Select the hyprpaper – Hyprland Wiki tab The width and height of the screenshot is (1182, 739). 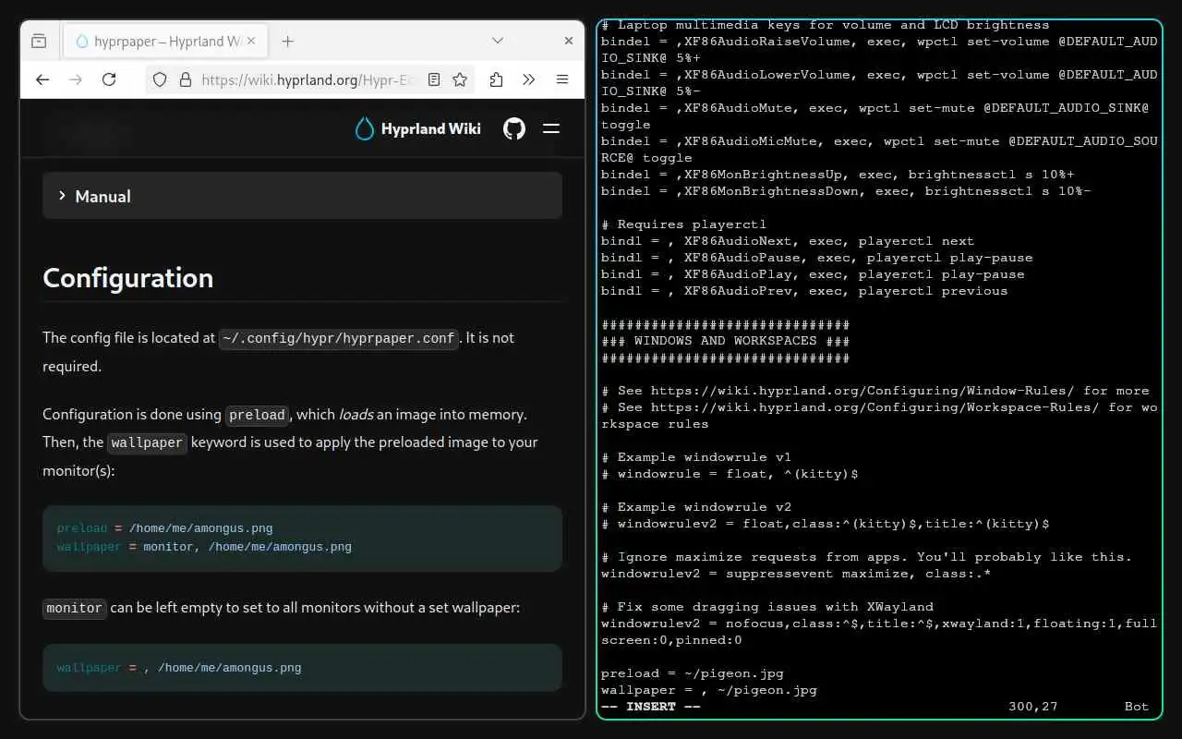coord(164,41)
